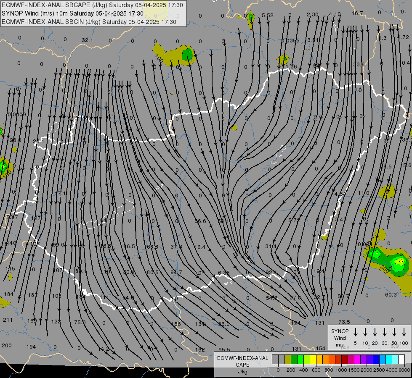Click the map value 96.0

tap(224, 324)
